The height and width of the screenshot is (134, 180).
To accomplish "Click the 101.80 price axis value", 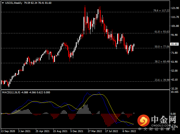I will 175,26.
